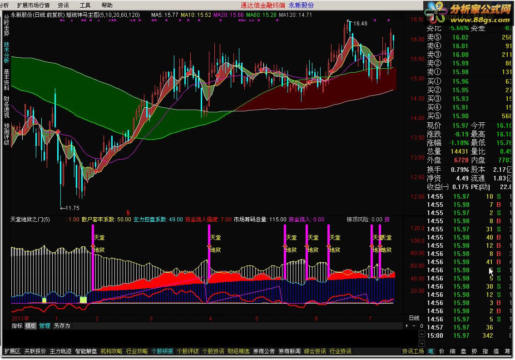Open the 帮助 menu

107,5
